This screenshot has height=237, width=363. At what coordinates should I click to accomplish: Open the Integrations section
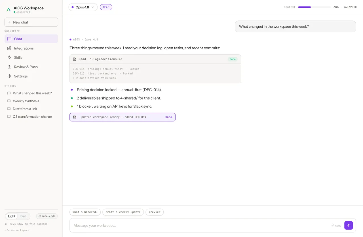pos(31,48)
